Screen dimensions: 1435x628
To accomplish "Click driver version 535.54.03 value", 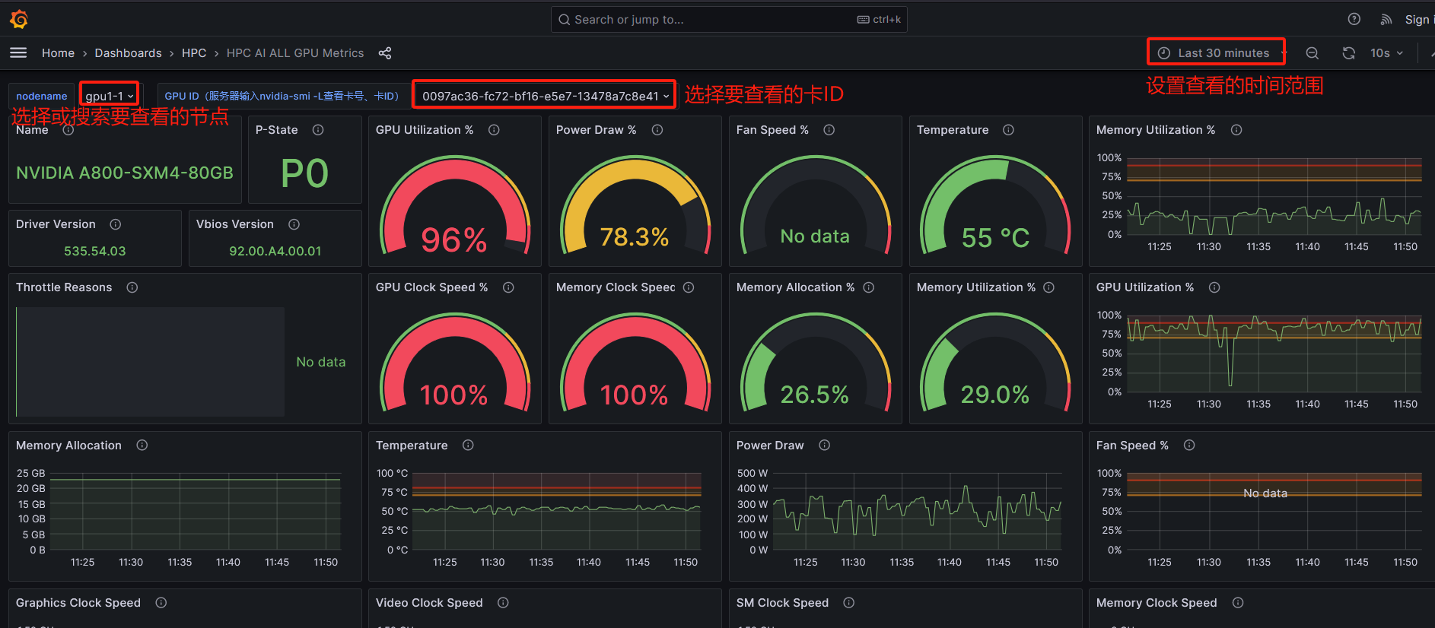I will 95,251.
